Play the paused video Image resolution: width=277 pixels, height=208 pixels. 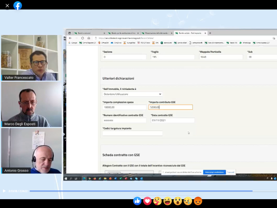(4, 191)
